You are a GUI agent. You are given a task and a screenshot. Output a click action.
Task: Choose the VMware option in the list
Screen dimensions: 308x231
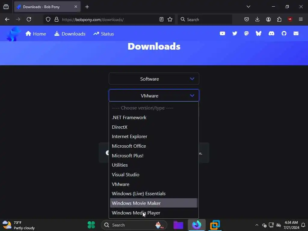pos(154,184)
